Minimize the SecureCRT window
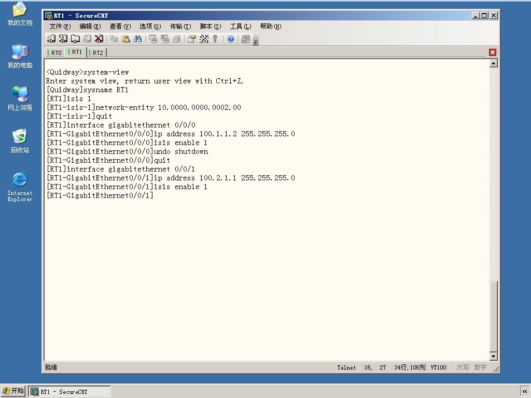 click(476, 16)
